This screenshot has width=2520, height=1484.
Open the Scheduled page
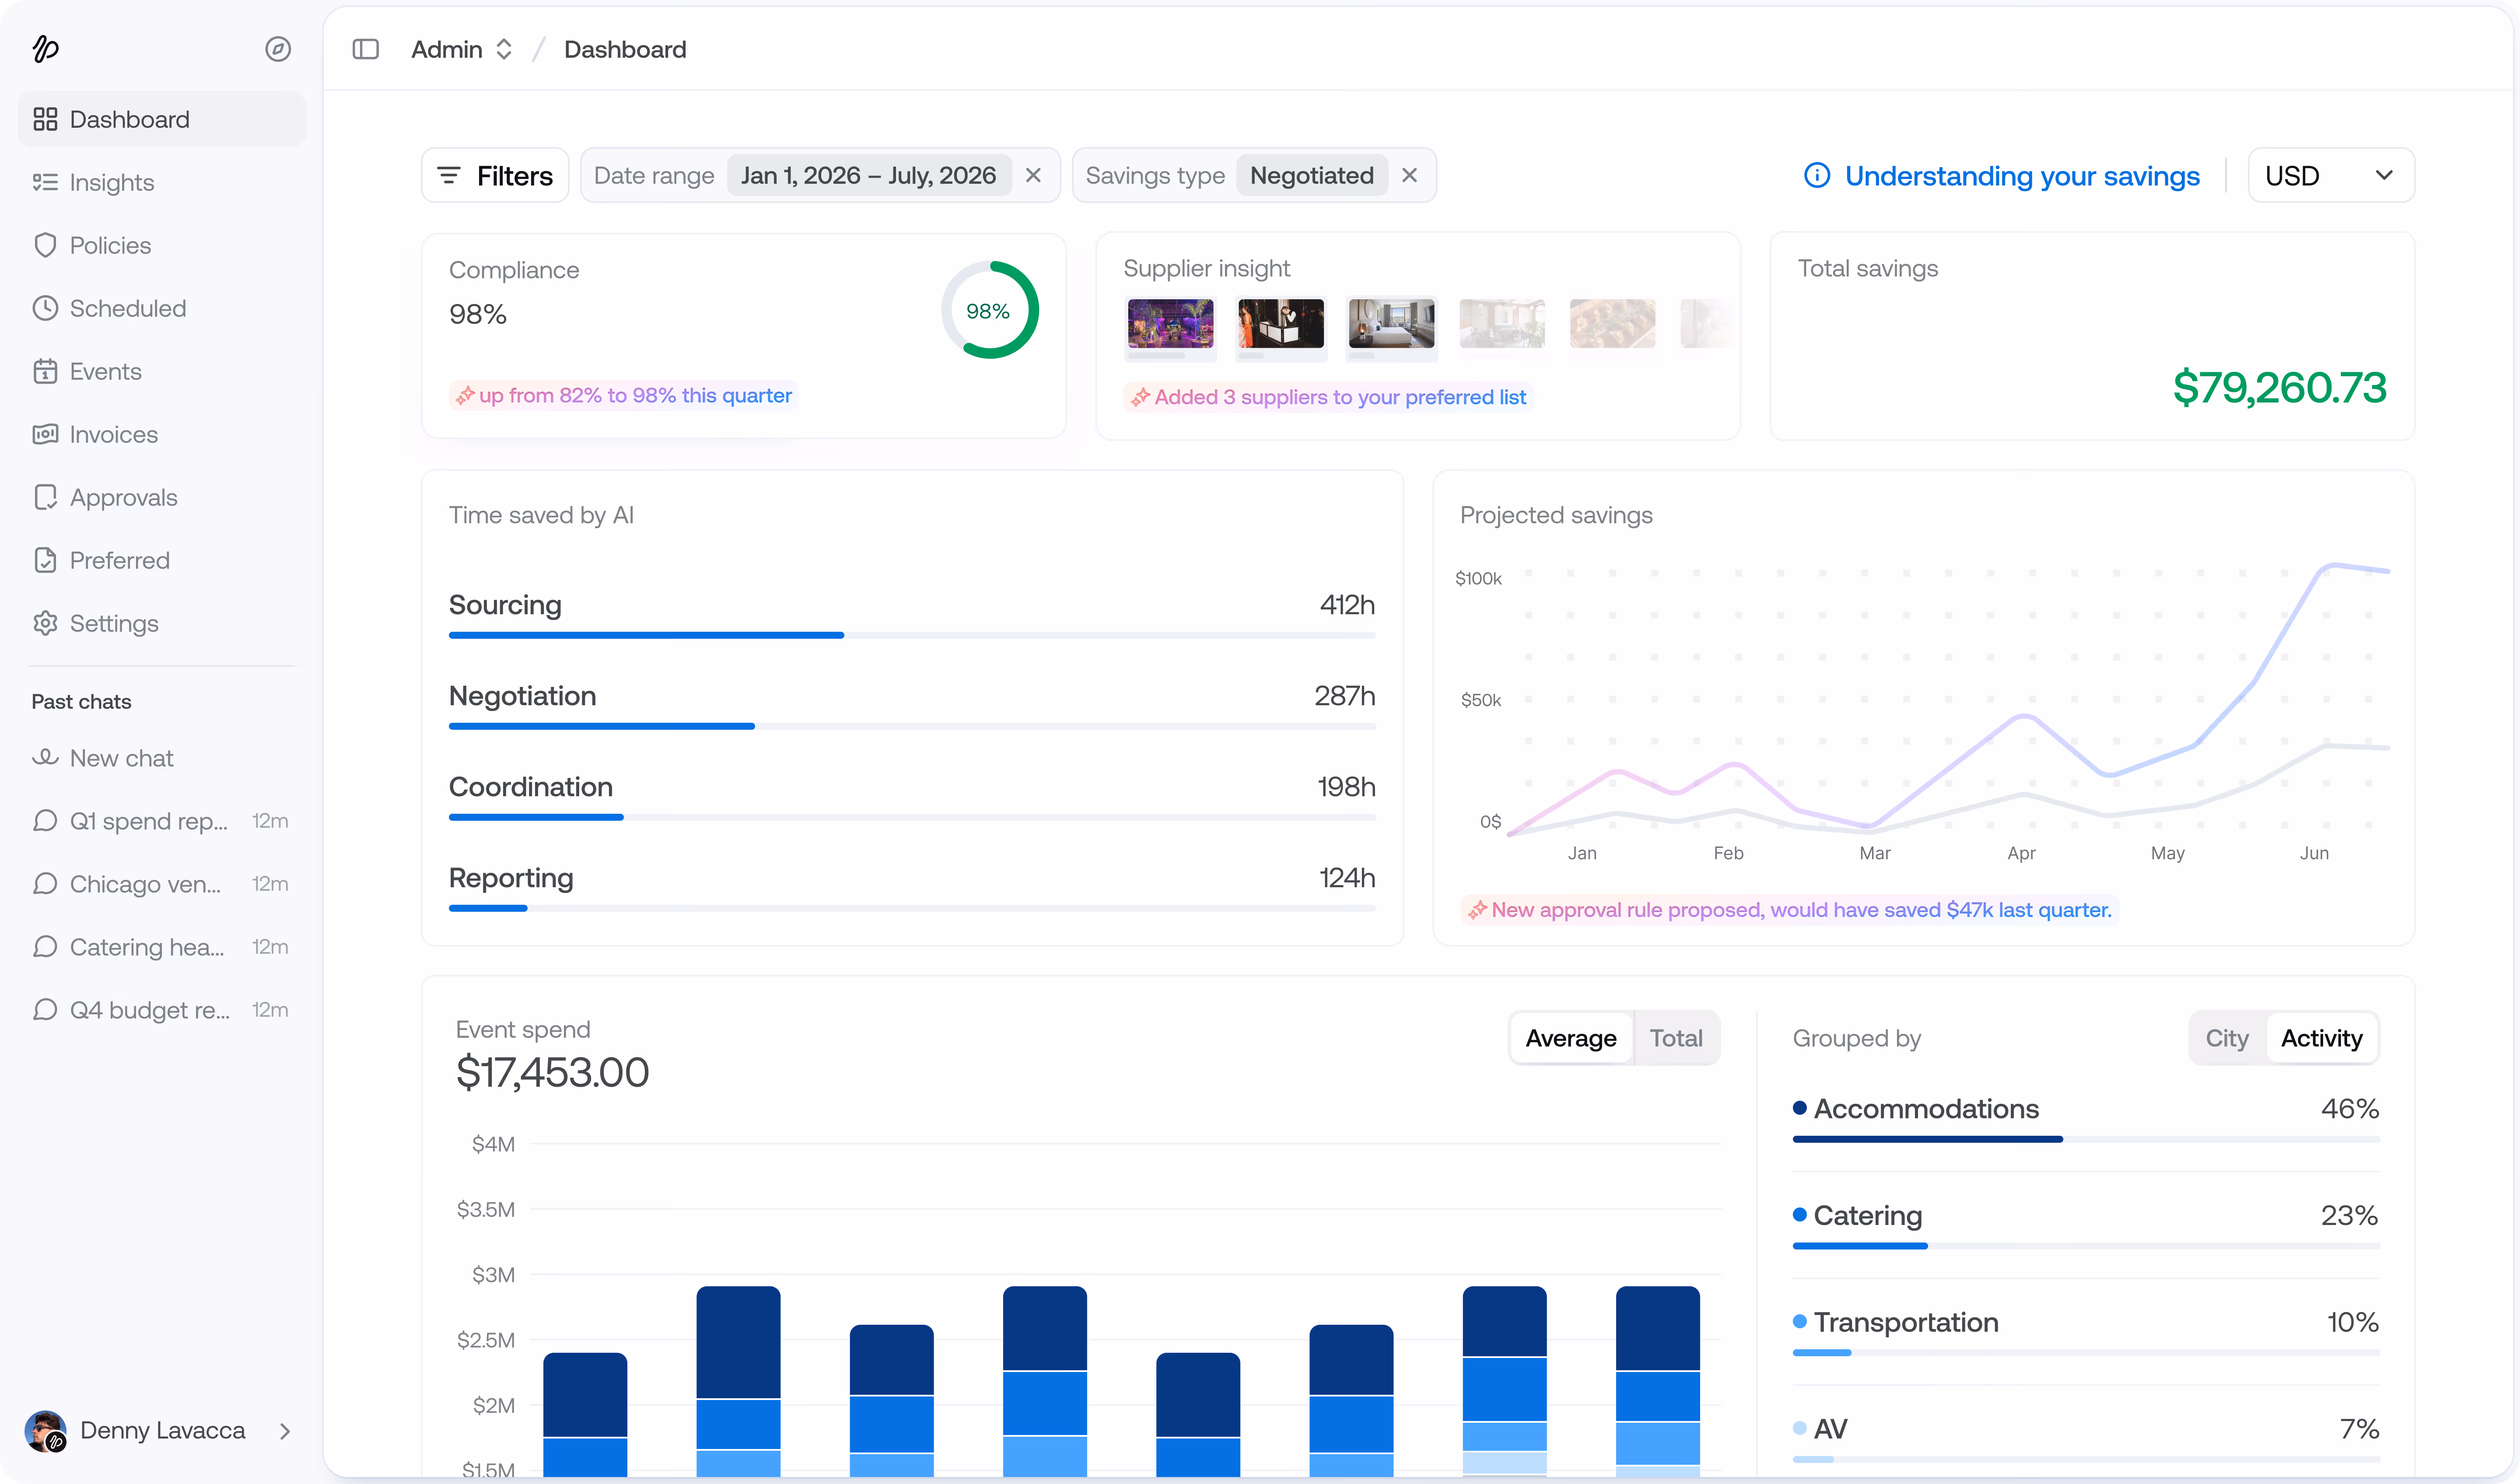162,308
